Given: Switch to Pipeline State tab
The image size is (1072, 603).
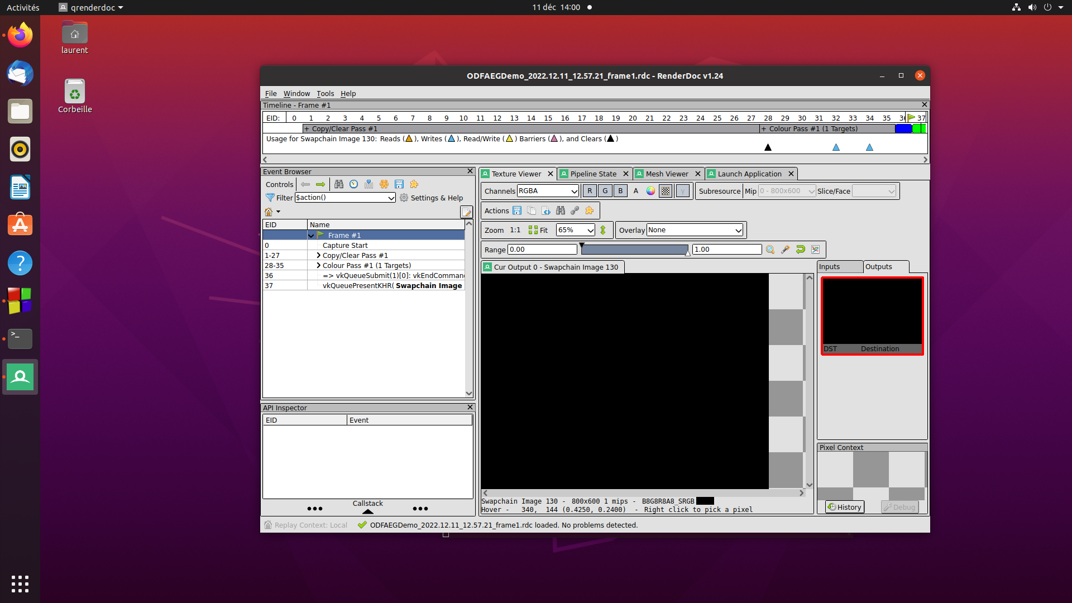Looking at the screenshot, I should [x=593, y=174].
